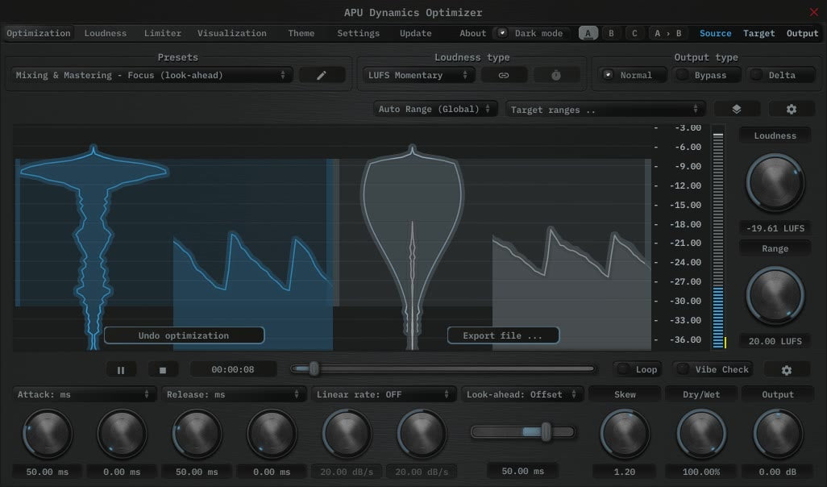Click the stopwatch timer icon

[556, 76]
